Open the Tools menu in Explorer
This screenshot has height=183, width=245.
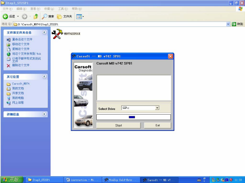coord(63,9)
